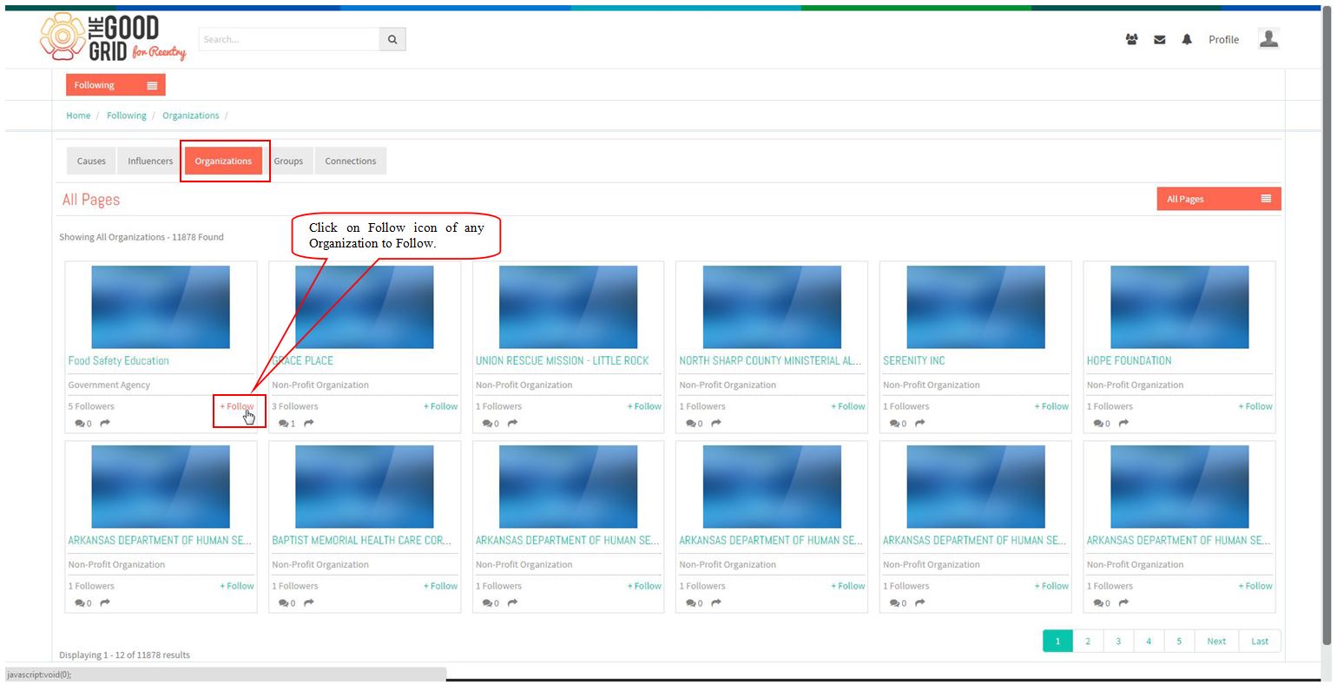This screenshot has height=685, width=1337.
Task: Follow the Food Safety Education organization
Action: (237, 406)
